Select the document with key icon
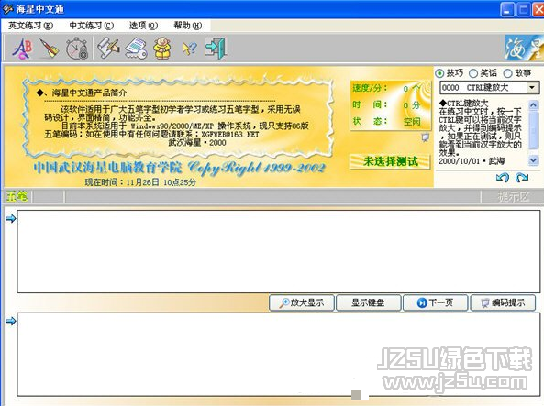This screenshot has height=406, width=544. (x=136, y=49)
